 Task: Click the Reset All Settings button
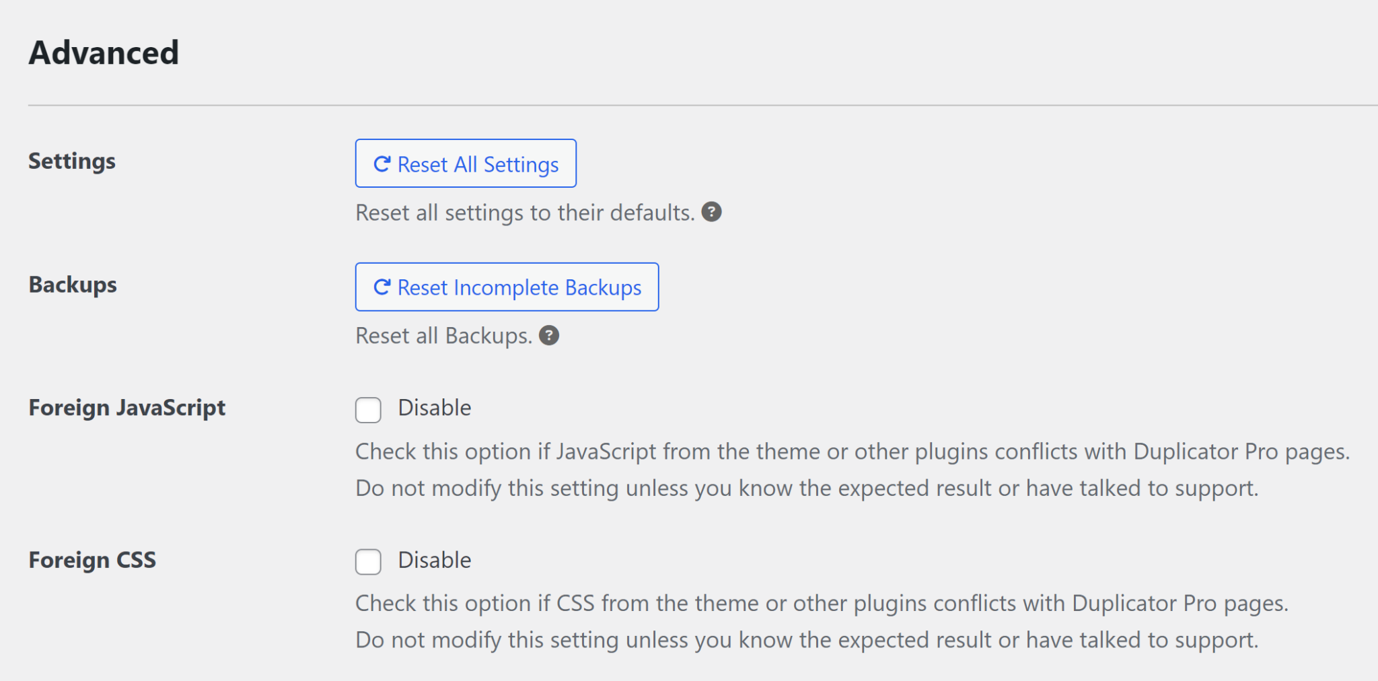[x=466, y=163]
